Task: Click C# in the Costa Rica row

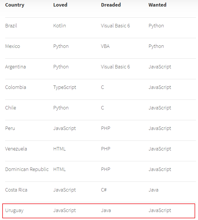Action: coord(104,190)
